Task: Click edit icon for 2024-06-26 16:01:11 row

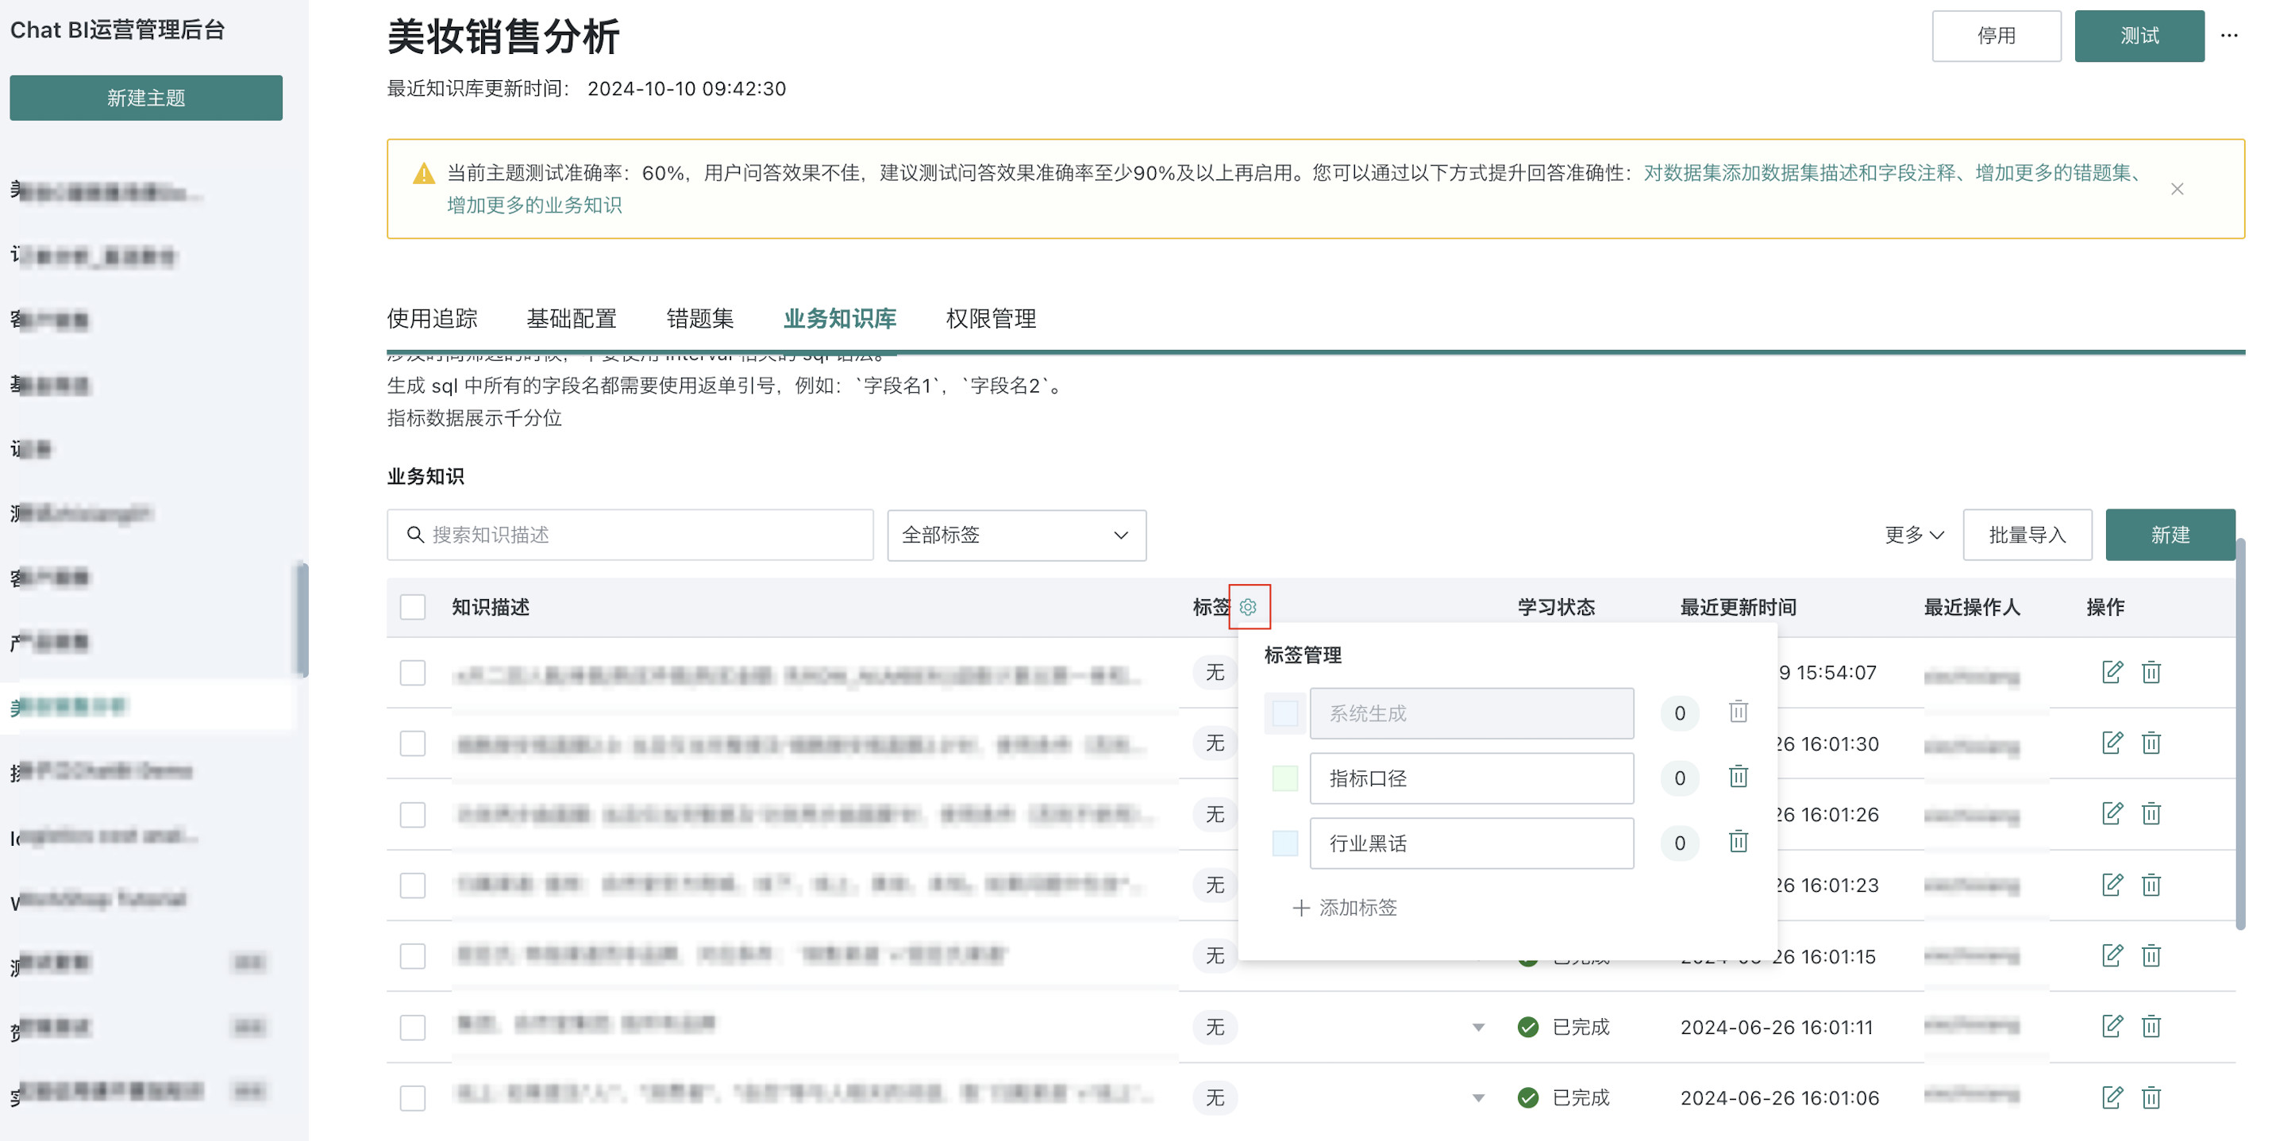Action: [2112, 1027]
